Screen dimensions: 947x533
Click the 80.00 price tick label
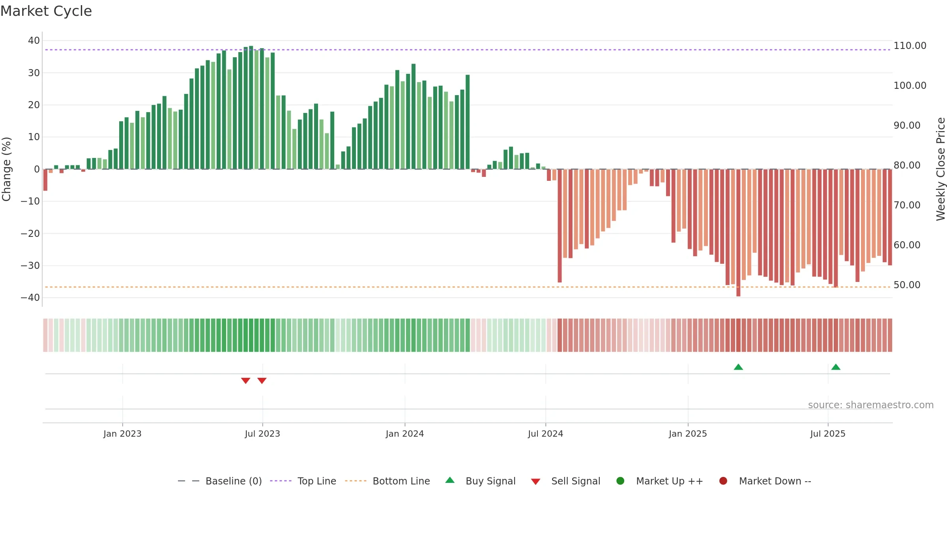907,165
